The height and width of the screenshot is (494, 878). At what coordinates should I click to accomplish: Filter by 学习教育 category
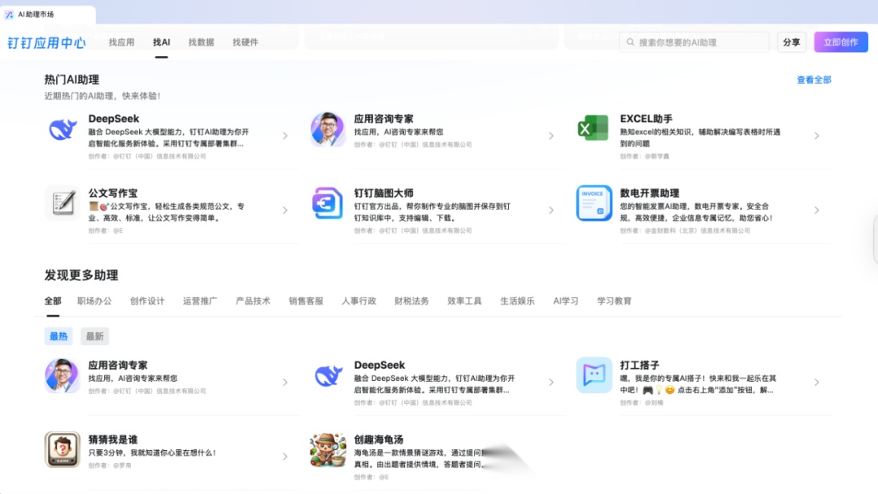615,301
